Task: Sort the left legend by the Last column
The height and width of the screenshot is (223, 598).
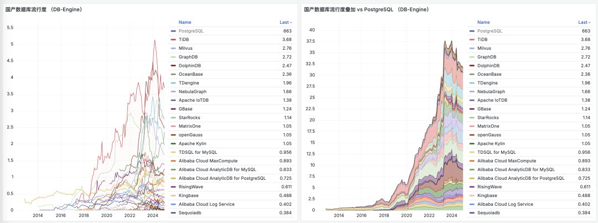Action: pos(285,23)
